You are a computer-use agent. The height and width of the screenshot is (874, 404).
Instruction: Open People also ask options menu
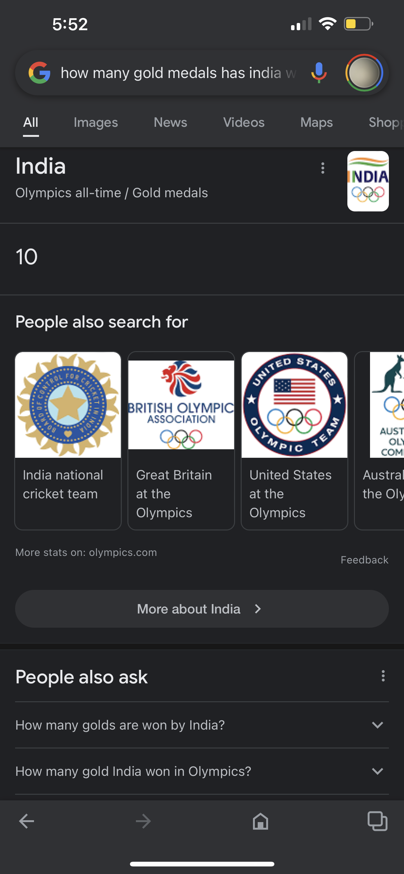pyautogui.click(x=383, y=675)
